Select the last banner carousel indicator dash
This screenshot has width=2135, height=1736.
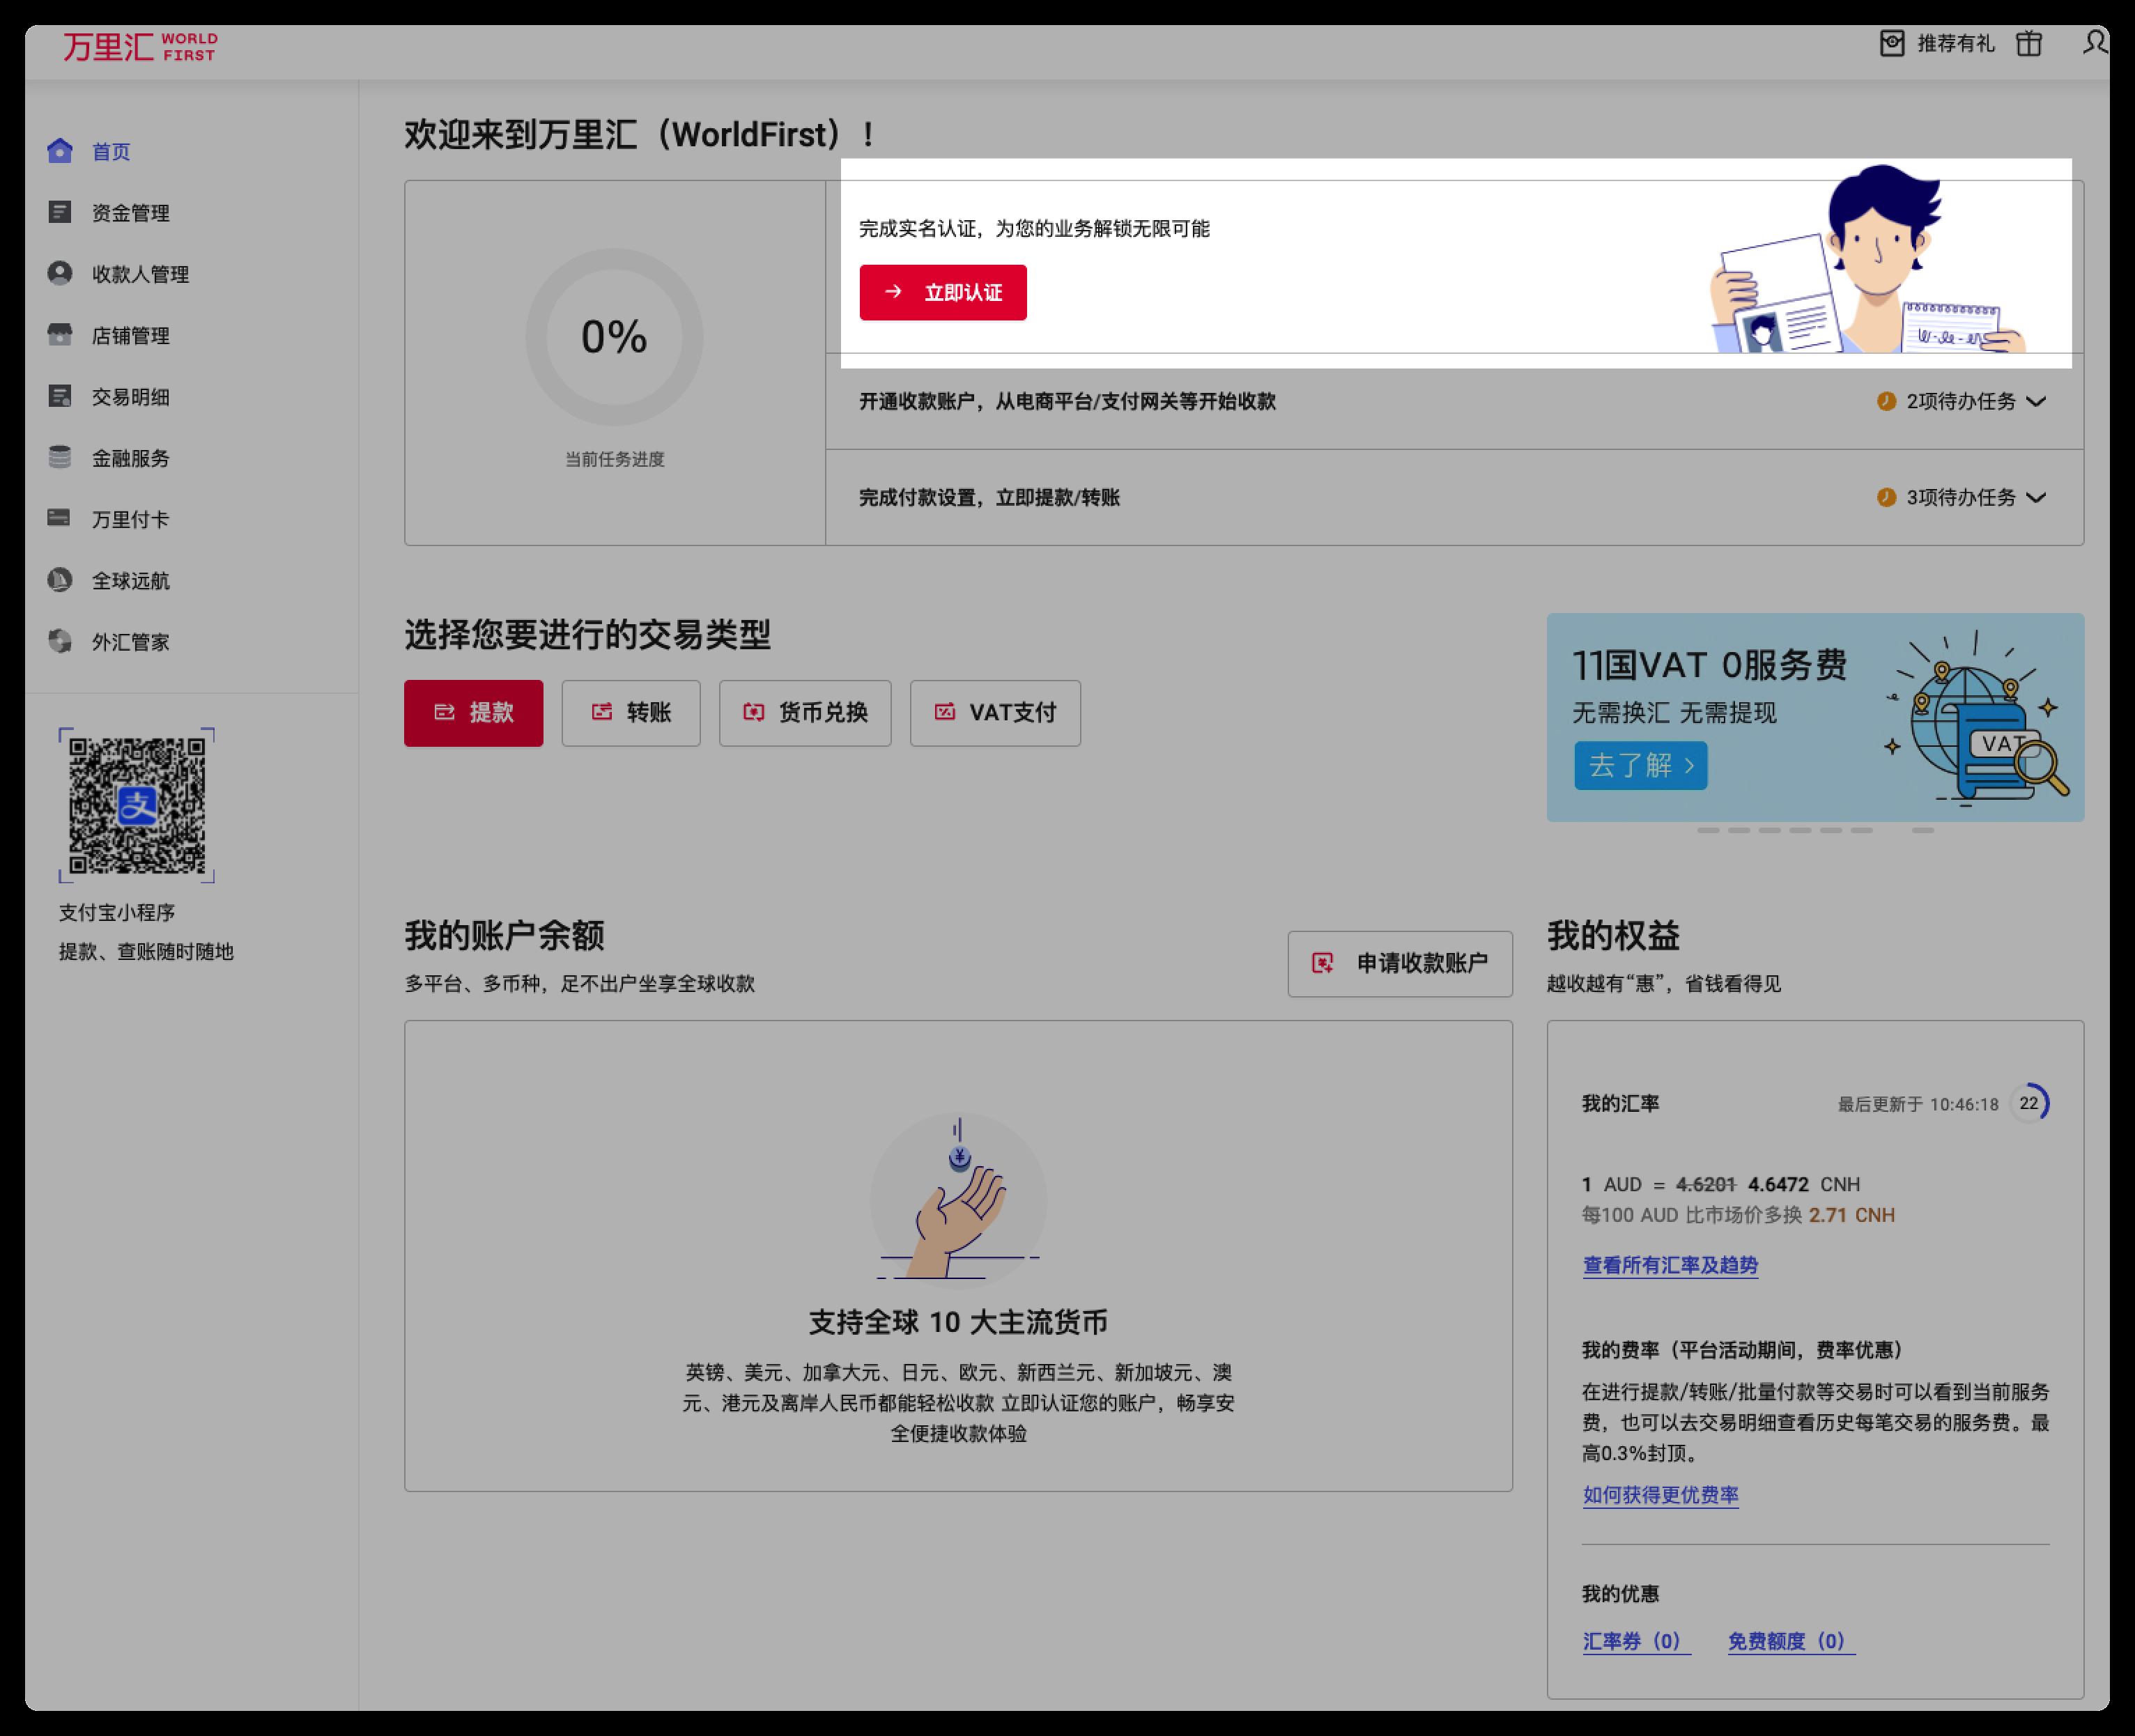tap(1922, 830)
